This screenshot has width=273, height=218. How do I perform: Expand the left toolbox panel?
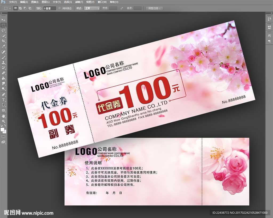[x=1, y=13]
